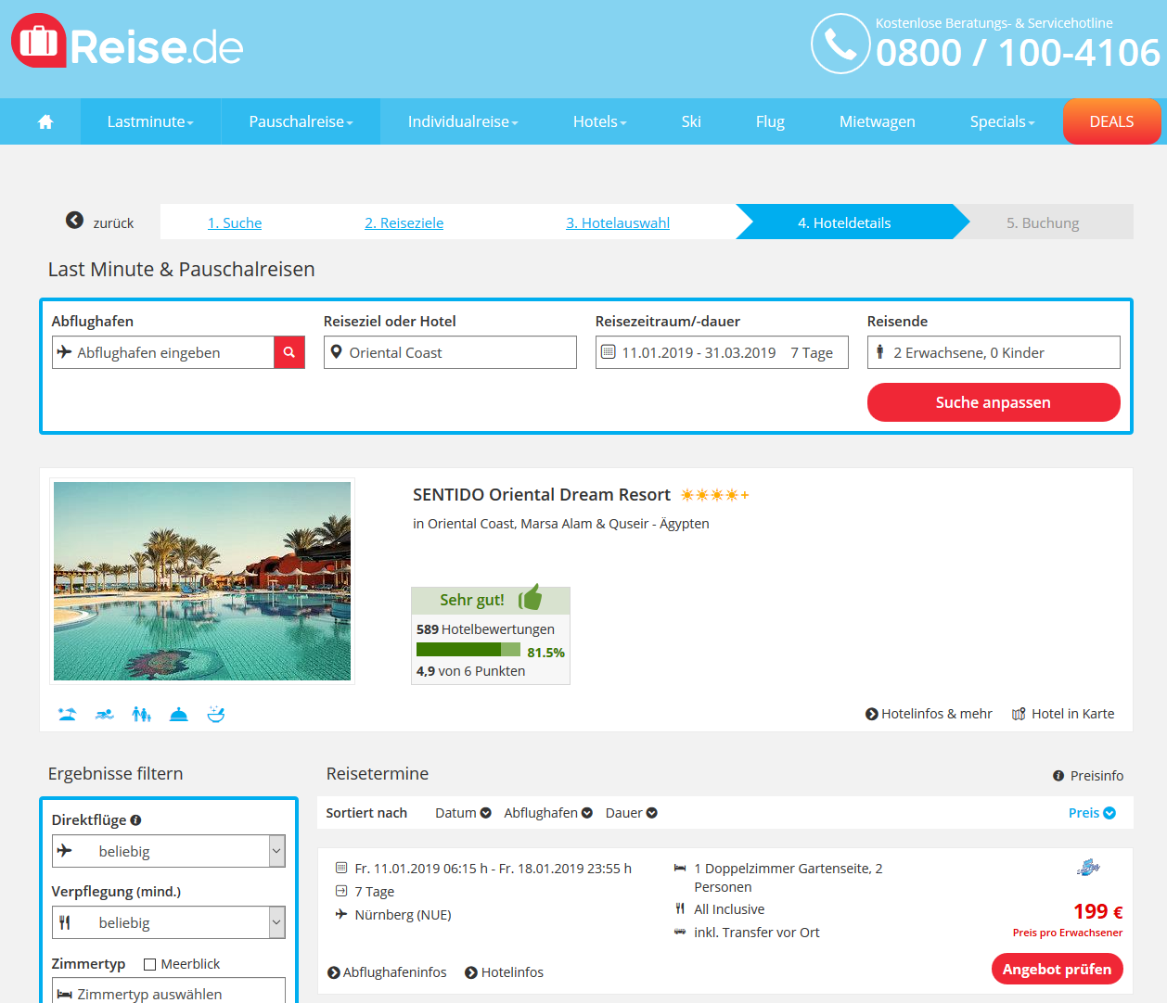Go to home via house icon
The height and width of the screenshot is (1003, 1167).
[45, 121]
